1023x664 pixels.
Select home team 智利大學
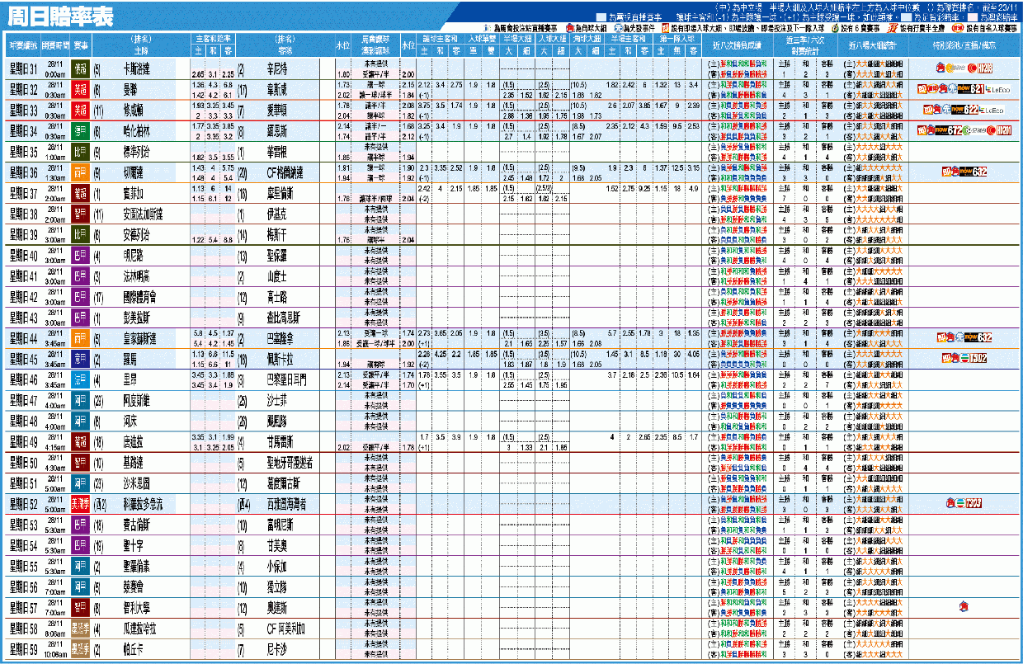click(x=136, y=608)
